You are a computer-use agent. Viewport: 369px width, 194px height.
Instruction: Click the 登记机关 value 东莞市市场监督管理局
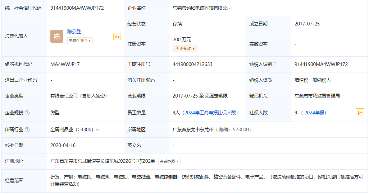tap(317, 96)
